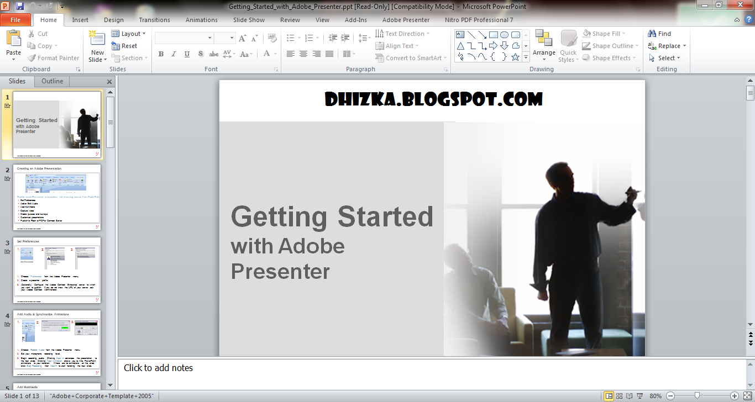The width and height of the screenshot is (755, 402).
Task: Select slide 2 thumbnail Creating an Adobe Presentation
Action: click(x=57, y=197)
